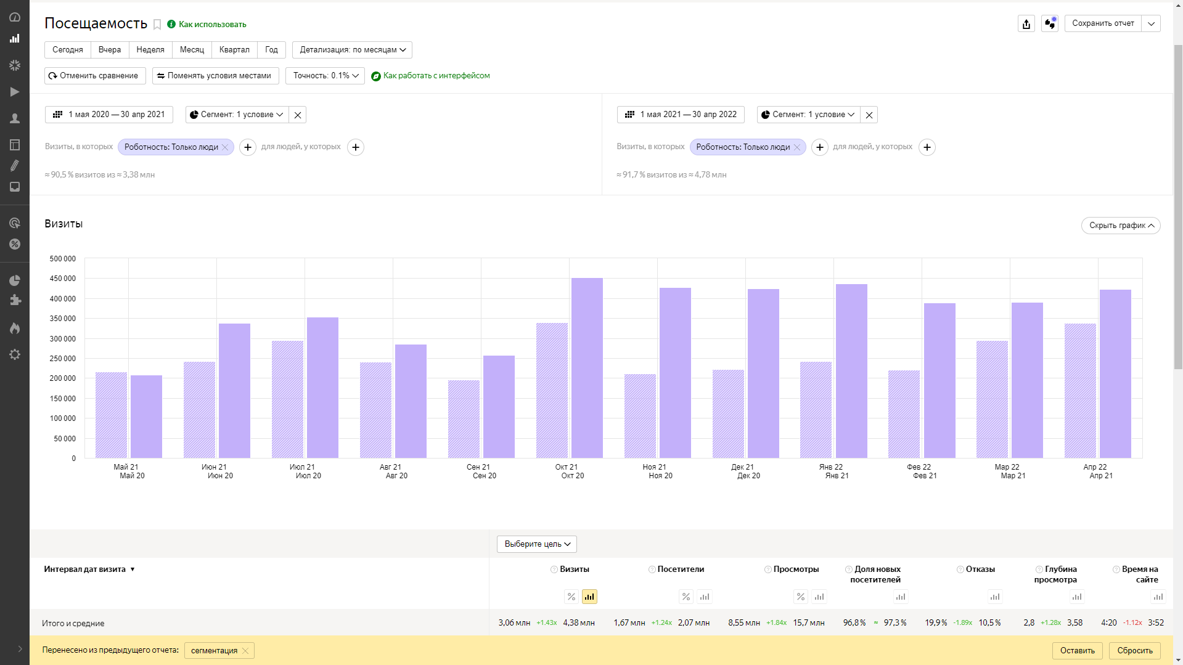1183x665 pixels.
Task: Bookmark the Посещаемость report
Action: (157, 25)
